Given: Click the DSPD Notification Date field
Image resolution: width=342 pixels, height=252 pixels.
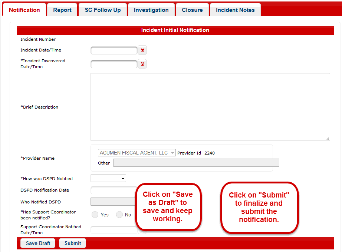Looking at the screenshot, I should click(113, 190).
